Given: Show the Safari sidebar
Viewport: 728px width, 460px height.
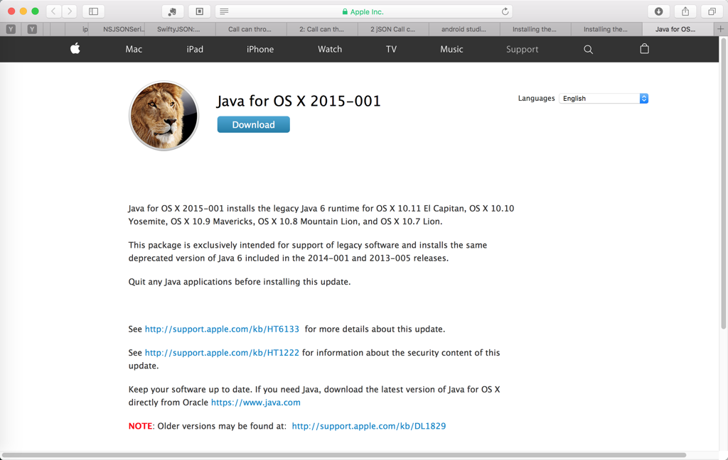Looking at the screenshot, I should click(x=93, y=11).
